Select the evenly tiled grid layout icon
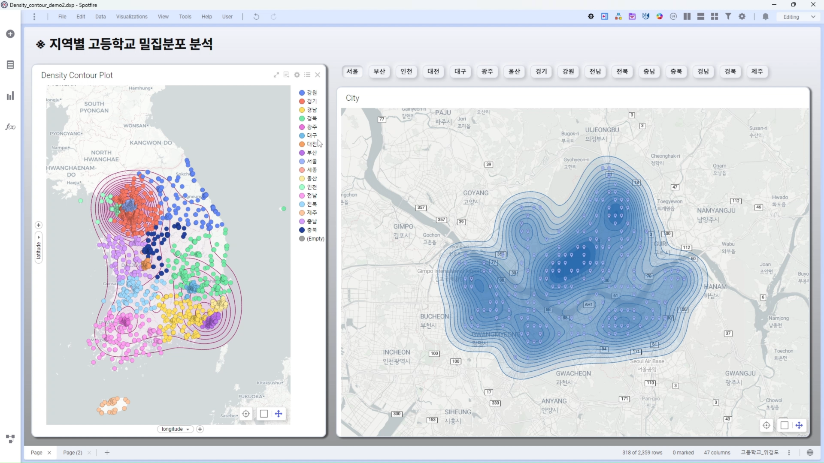The image size is (824, 463). [x=715, y=17]
